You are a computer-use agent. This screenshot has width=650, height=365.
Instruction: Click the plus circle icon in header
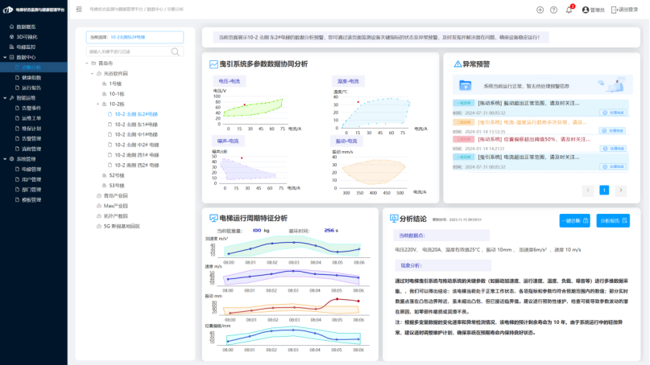540,10
